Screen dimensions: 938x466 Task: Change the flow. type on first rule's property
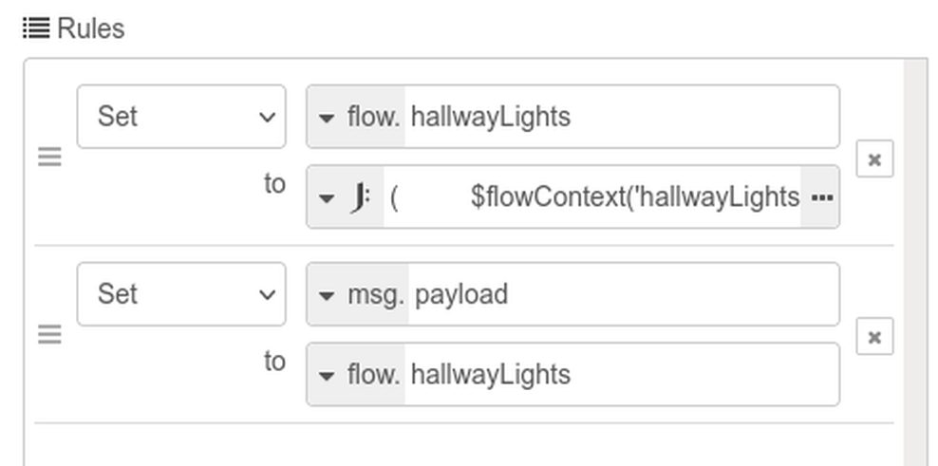click(357, 117)
